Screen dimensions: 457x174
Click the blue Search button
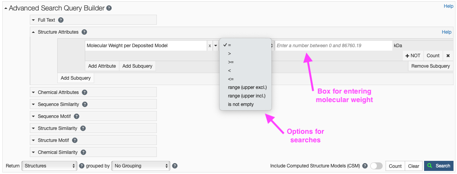click(x=439, y=166)
